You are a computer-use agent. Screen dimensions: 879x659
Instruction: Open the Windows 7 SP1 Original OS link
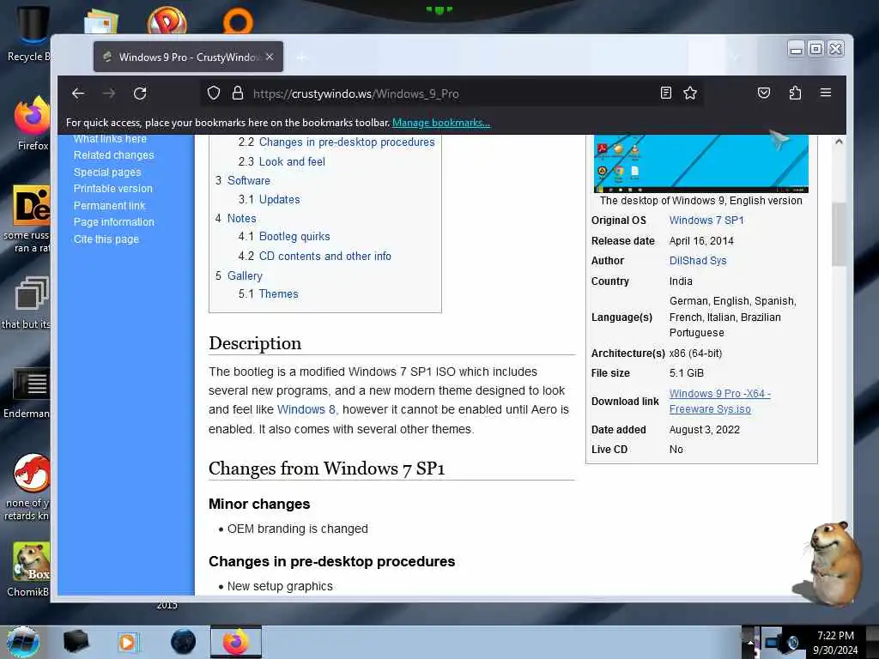click(706, 221)
